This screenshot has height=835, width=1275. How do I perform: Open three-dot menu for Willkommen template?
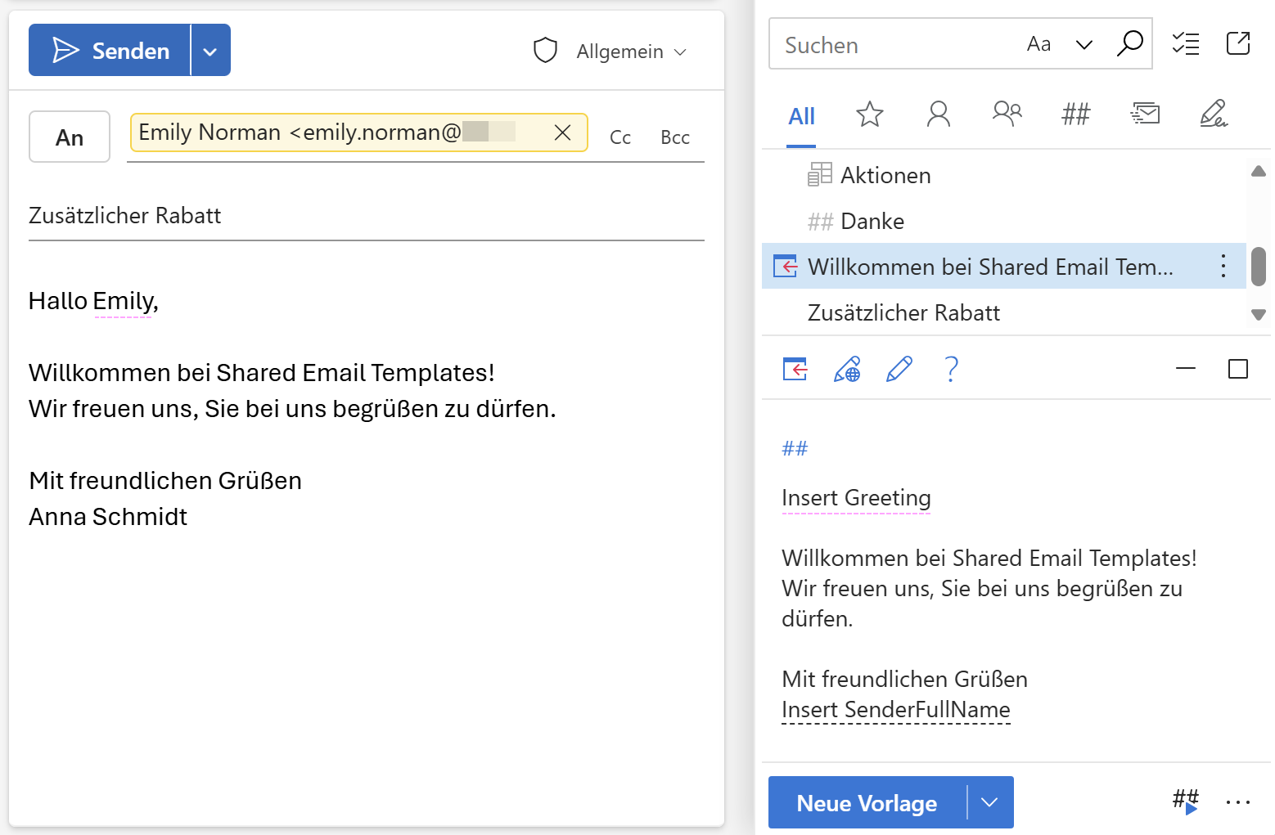(x=1223, y=266)
